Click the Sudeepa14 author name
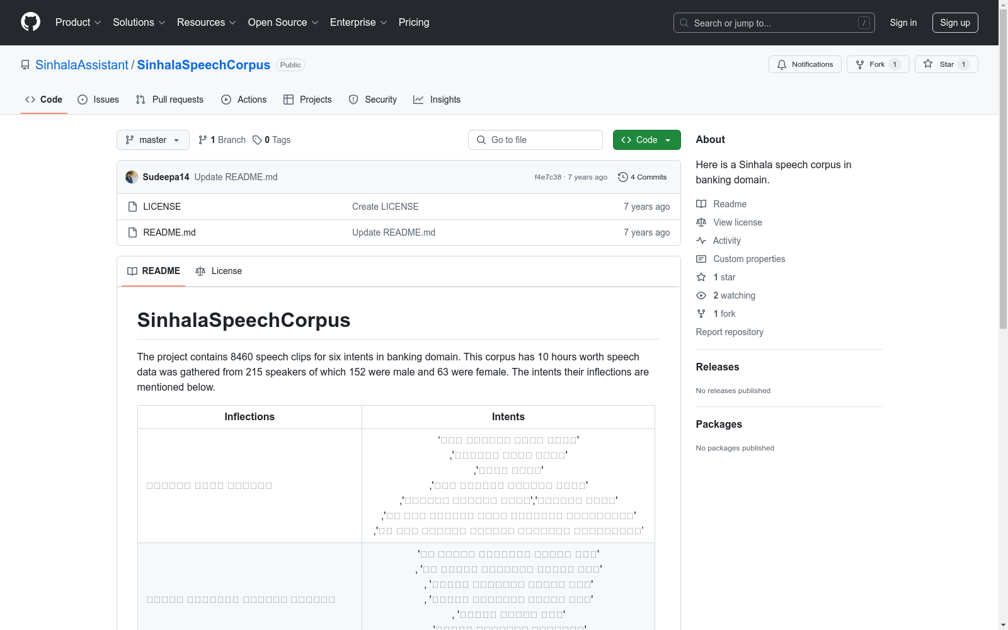 [166, 177]
